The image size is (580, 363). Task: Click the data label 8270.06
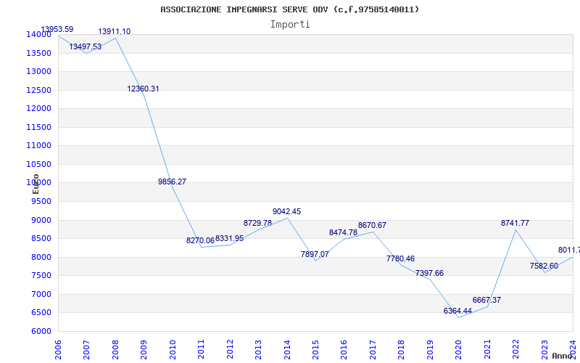[x=201, y=241]
